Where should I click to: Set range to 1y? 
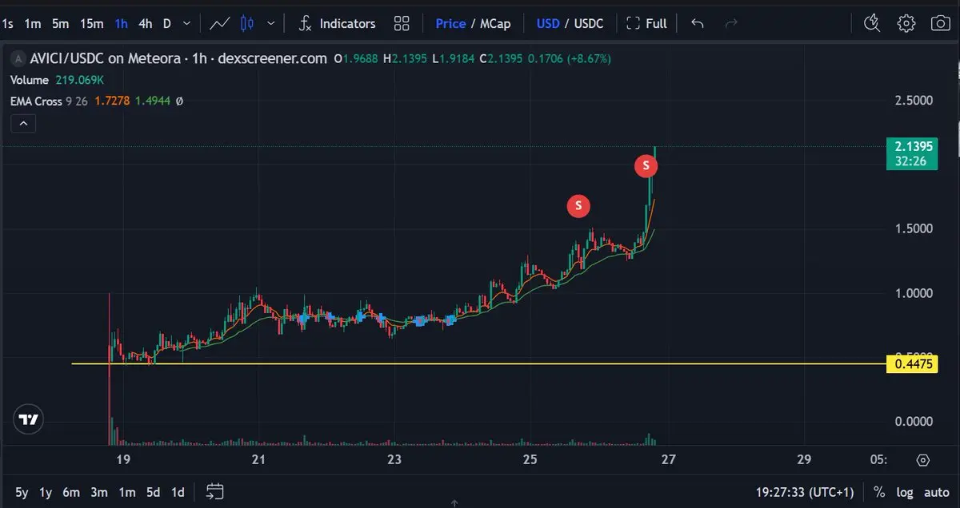[x=46, y=492]
